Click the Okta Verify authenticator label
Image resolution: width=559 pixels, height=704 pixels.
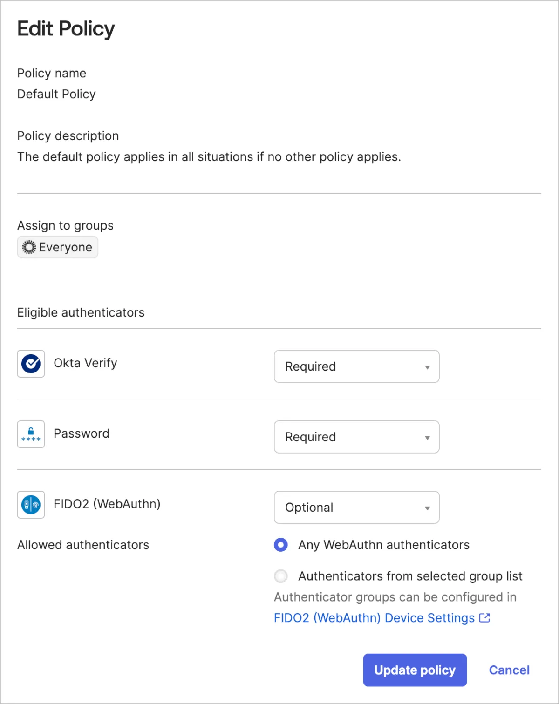click(85, 363)
